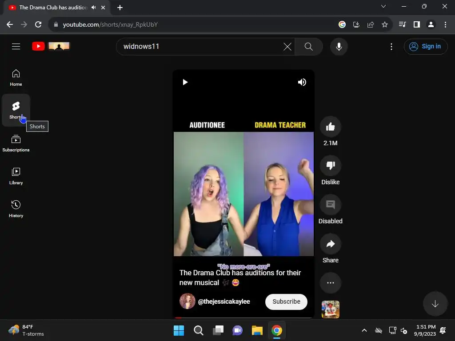The height and width of the screenshot is (341, 455).
Task: Show hidden tray icons chevron
Action: pyautogui.click(x=364, y=330)
